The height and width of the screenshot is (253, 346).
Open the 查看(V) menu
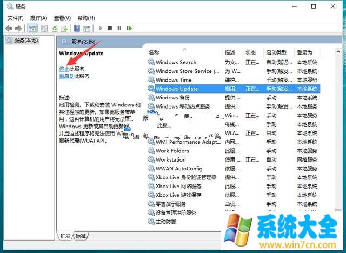(x=63, y=18)
